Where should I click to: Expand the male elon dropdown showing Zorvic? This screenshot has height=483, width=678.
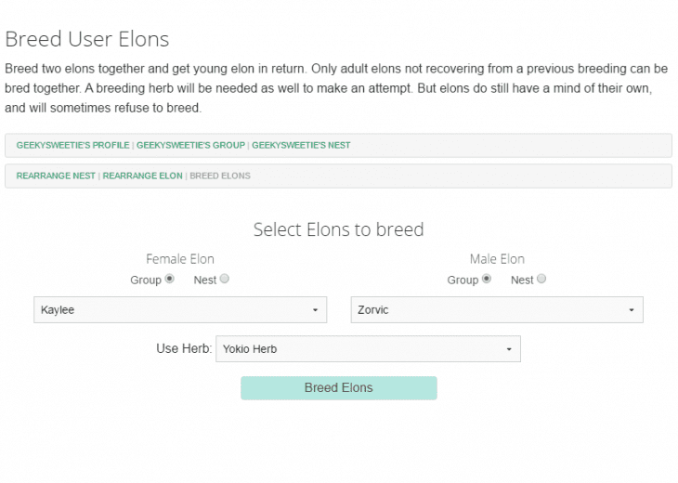click(497, 310)
